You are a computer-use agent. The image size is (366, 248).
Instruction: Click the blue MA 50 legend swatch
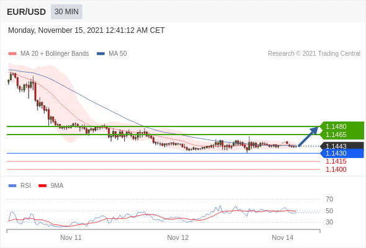101,54
